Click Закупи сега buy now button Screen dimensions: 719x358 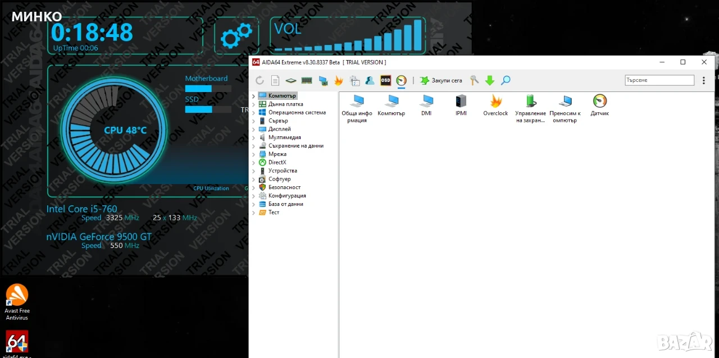(x=441, y=81)
